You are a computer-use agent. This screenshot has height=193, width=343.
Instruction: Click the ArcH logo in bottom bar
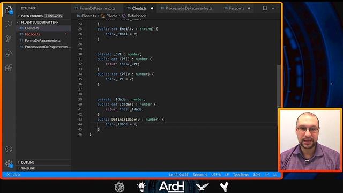point(171,187)
